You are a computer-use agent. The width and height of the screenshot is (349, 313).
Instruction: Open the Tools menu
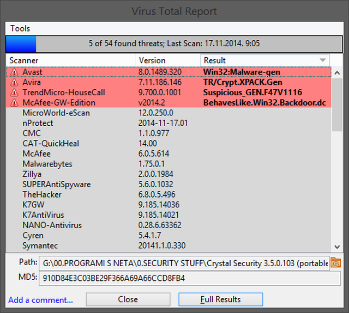coord(20,28)
